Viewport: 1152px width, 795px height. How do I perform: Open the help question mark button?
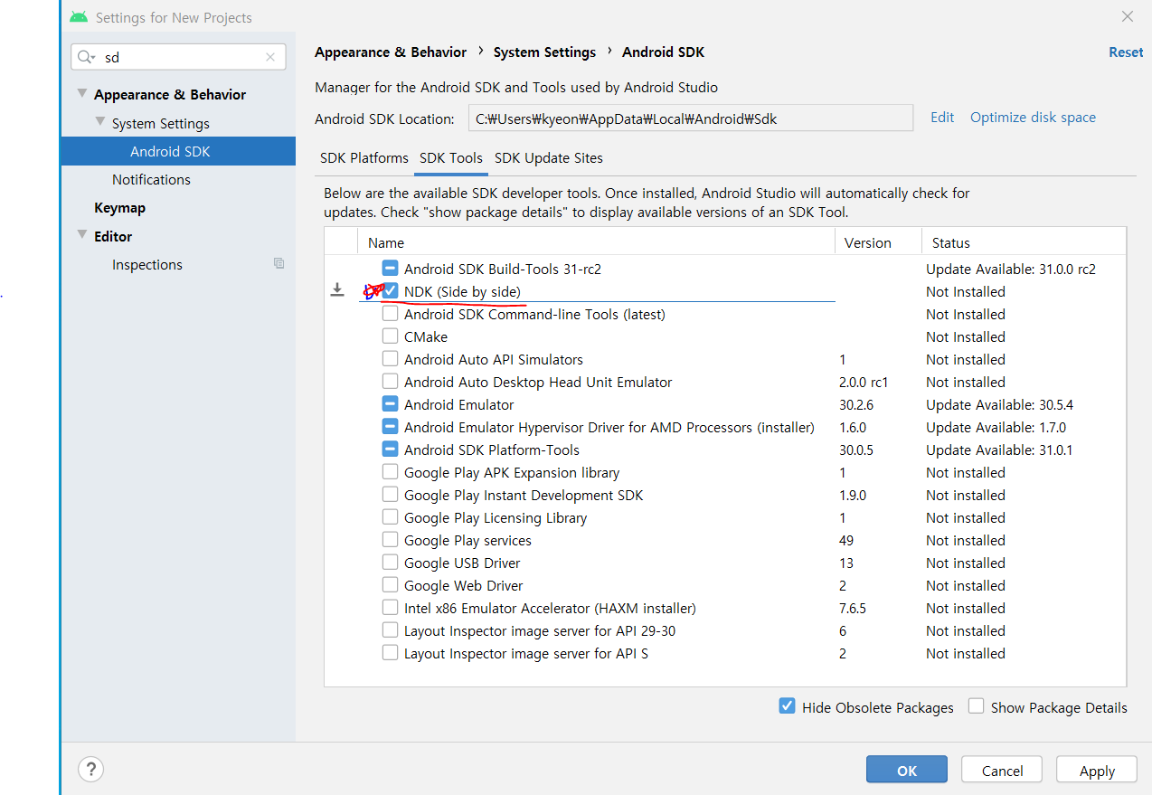pyautogui.click(x=90, y=770)
